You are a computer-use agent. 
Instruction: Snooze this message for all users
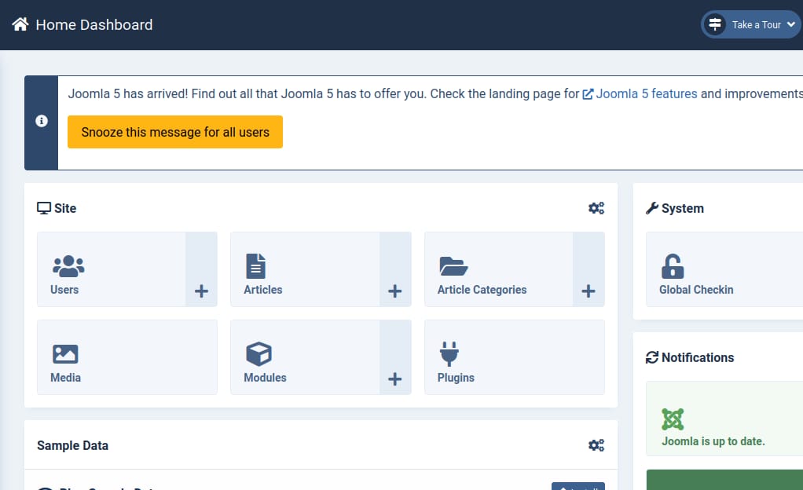pyautogui.click(x=174, y=132)
